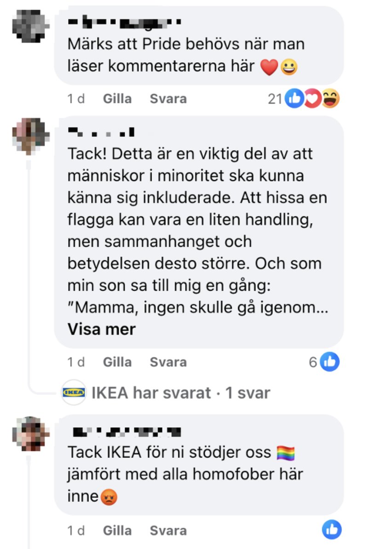Image resolution: width=368 pixels, height=549 pixels.
Task: Click the blue thumbs-up icon beside count 6
Action: 330,362
